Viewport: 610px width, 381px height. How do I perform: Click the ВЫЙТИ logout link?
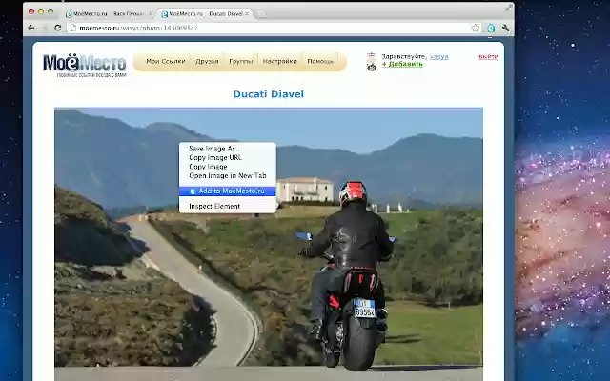(488, 57)
